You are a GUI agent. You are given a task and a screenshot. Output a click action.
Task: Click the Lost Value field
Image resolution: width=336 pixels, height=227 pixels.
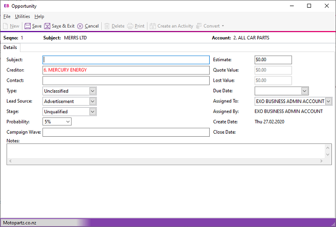pyautogui.click(x=273, y=81)
